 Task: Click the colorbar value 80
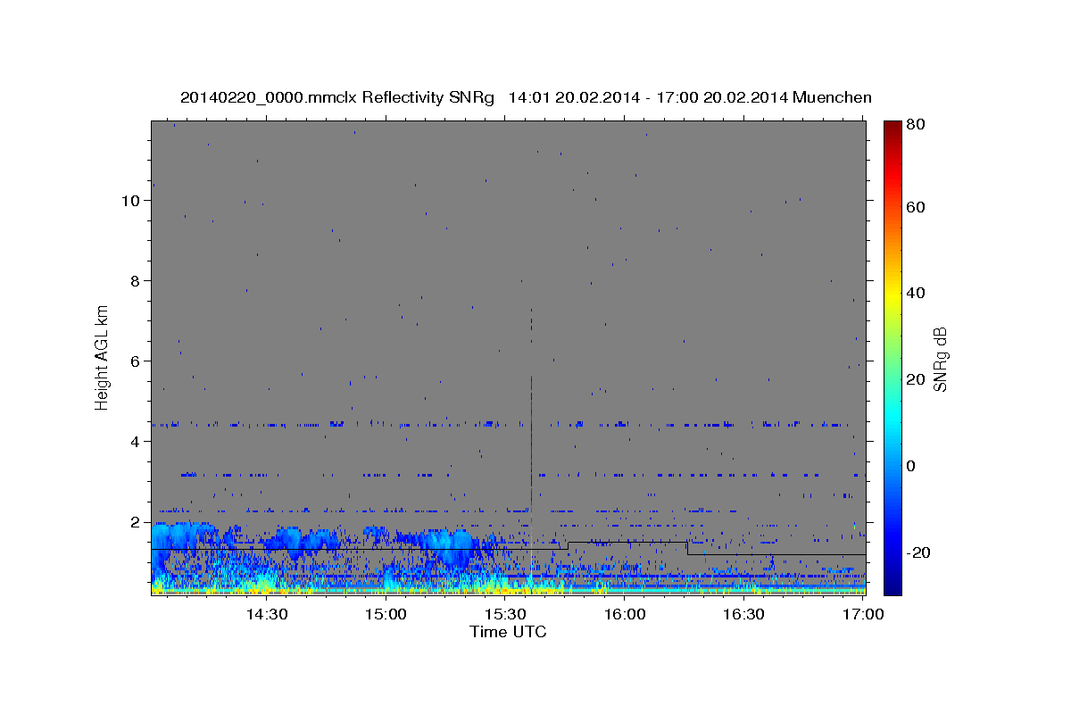tap(915, 124)
